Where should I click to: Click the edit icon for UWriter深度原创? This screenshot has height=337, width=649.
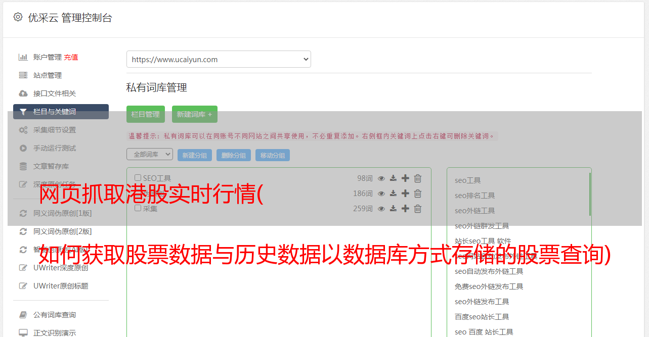click(23, 268)
